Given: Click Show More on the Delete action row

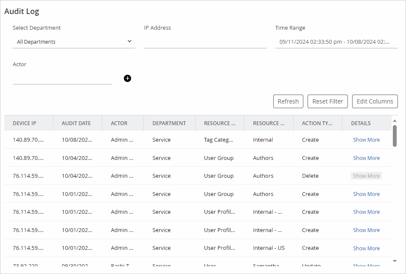Looking at the screenshot, I should point(366,176).
